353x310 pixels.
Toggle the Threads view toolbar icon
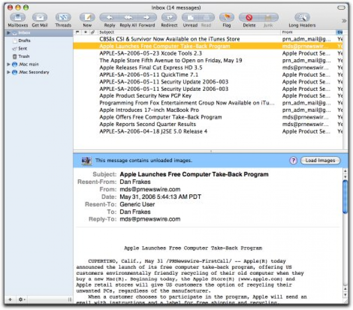[63, 17]
